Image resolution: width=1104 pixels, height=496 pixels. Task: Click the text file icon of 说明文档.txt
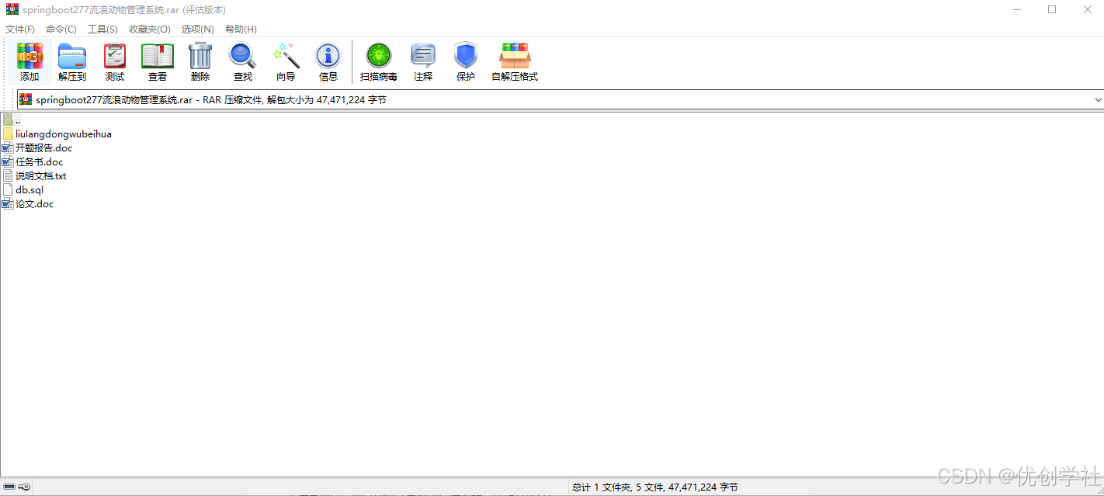(8, 175)
